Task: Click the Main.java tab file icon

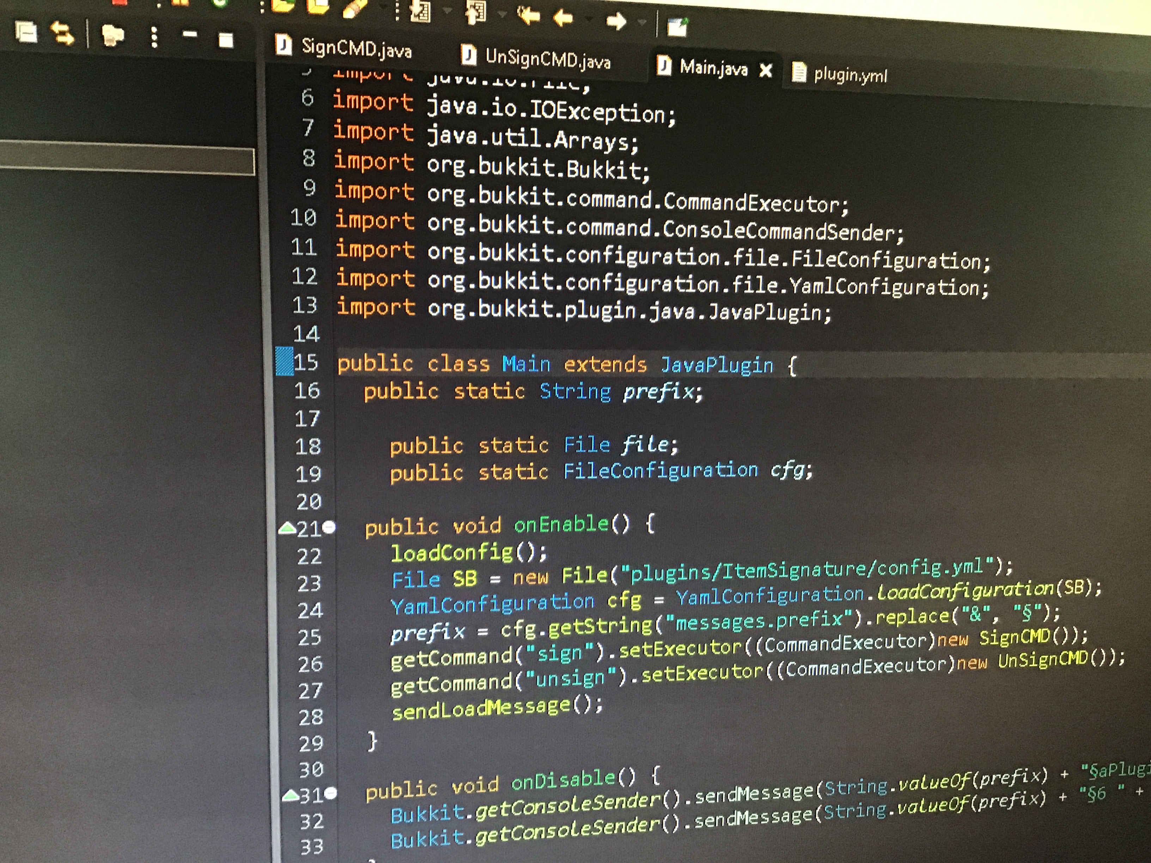Action: click(x=664, y=66)
